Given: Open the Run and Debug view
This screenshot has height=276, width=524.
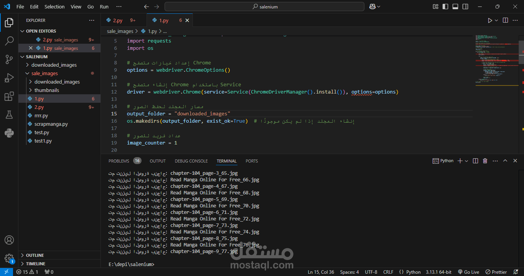Looking at the screenshot, I should click(x=9, y=78).
